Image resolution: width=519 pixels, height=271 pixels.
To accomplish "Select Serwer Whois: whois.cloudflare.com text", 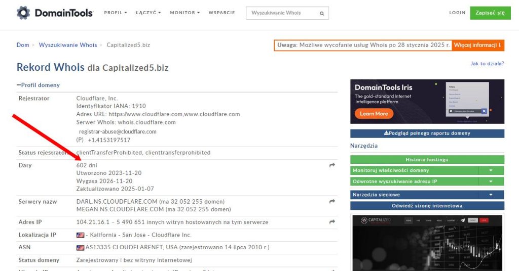I will (126, 122).
